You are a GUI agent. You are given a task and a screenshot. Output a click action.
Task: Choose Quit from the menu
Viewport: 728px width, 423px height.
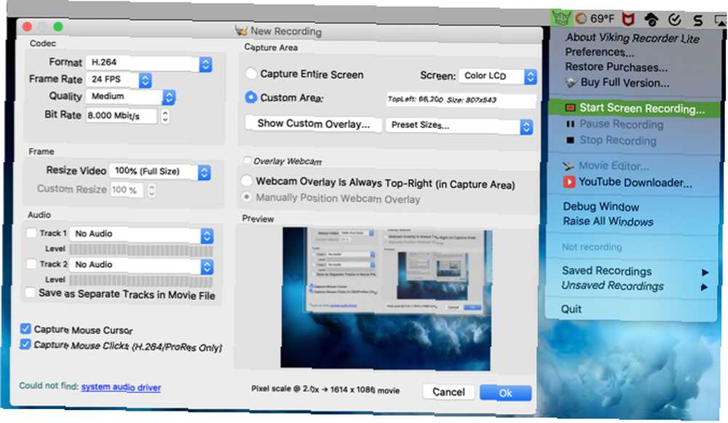coord(571,309)
